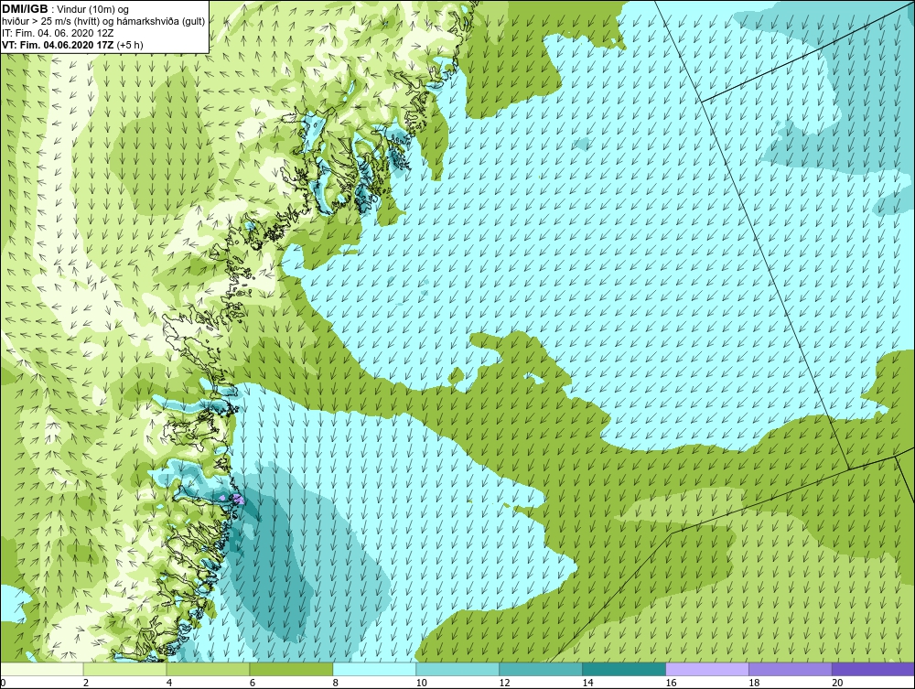
Task: Click the 'IT: Fim. 04. 06. 2020 12Z' line
Action: [57, 33]
